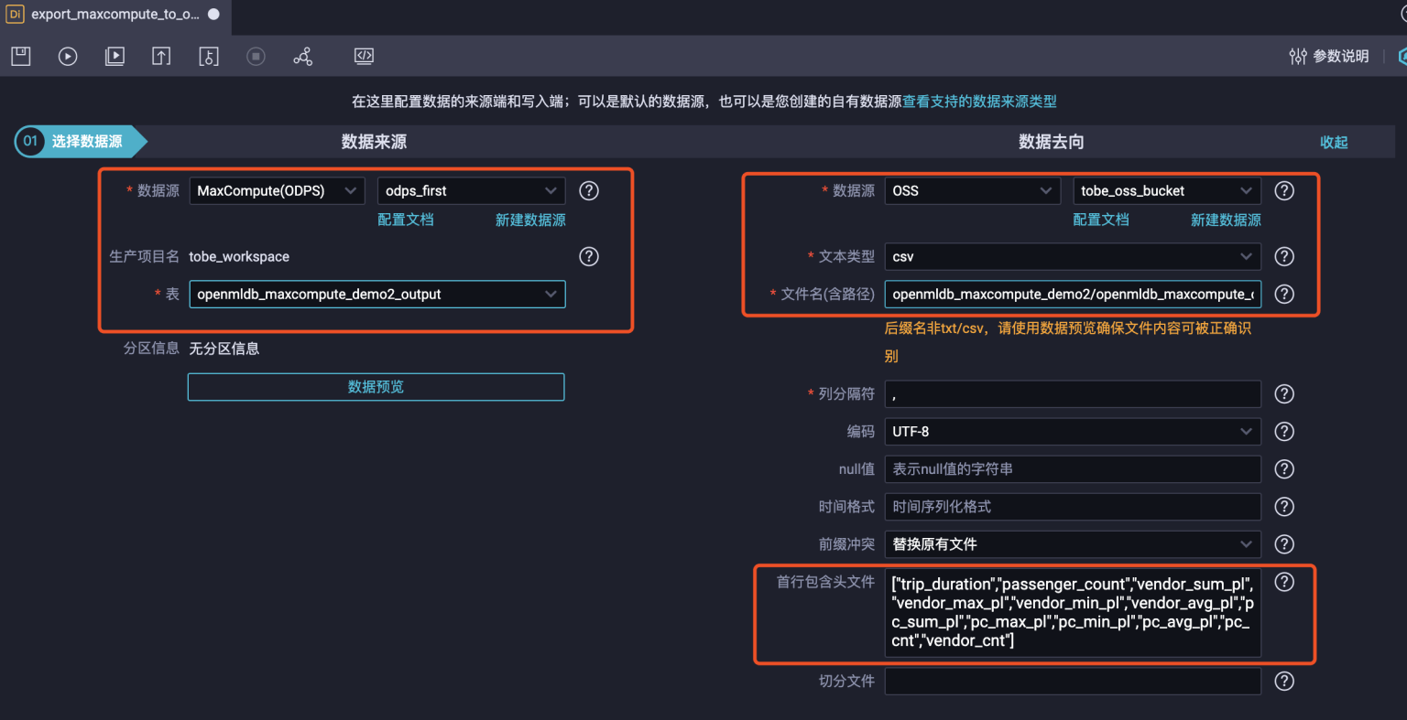Collapse section with 收起 link

1334,142
